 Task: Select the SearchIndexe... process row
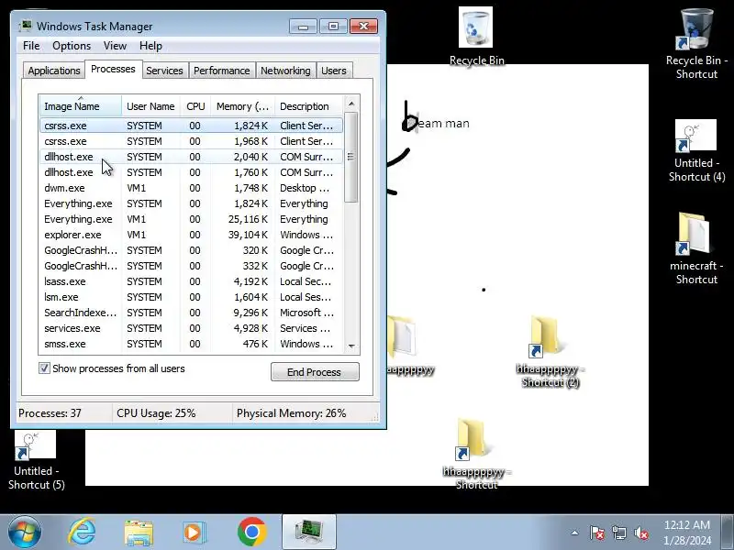192,313
